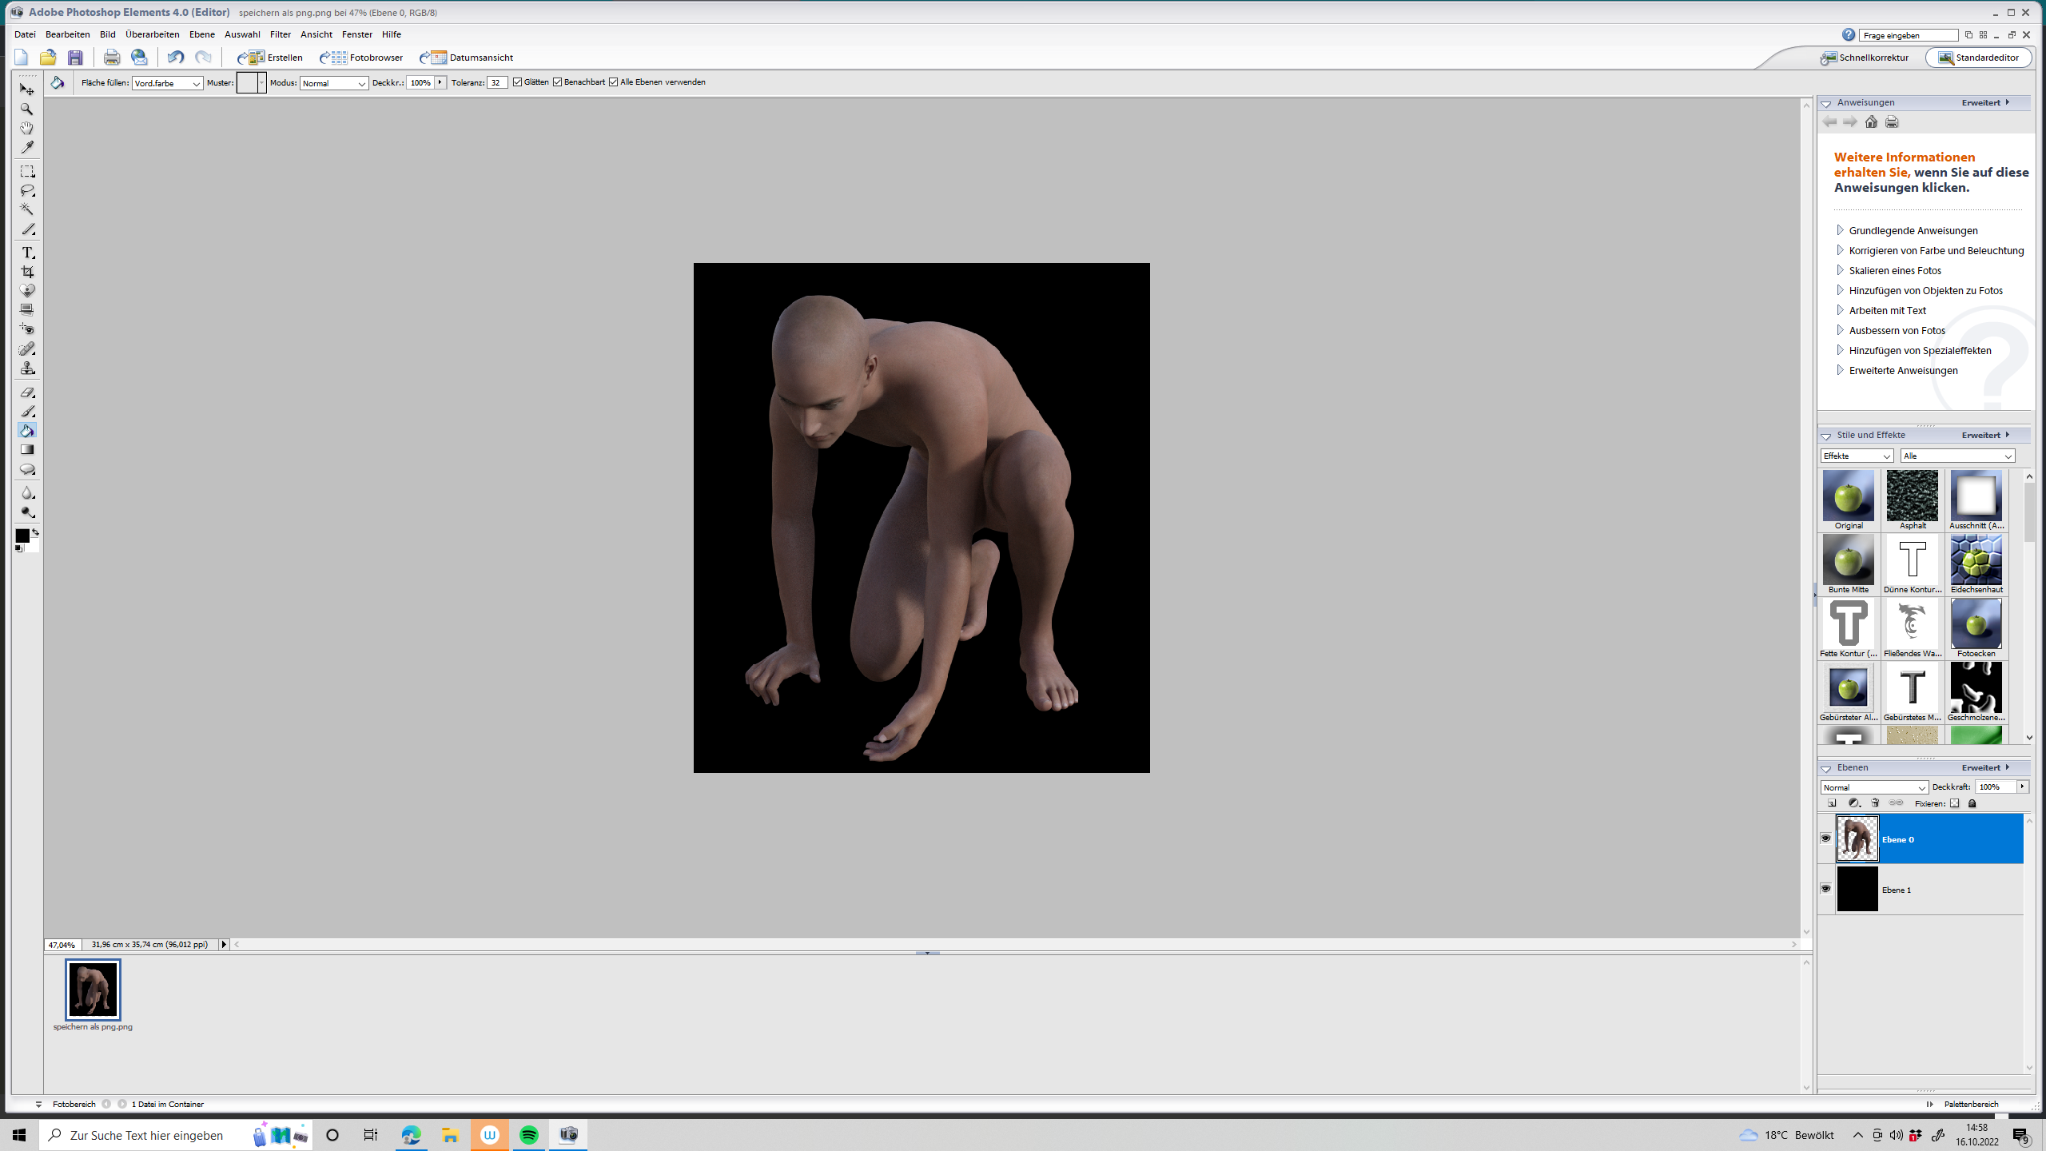This screenshot has width=2046, height=1151.
Task: Click the foreground color swatch
Action: coord(22,536)
